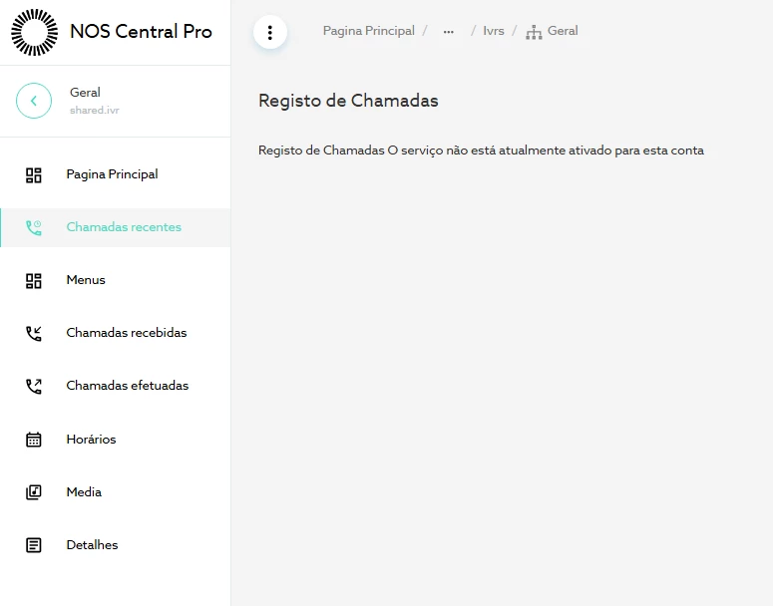This screenshot has width=773, height=606.
Task: Open the three-dot vertical options menu
Action: [x=270, y=32]
